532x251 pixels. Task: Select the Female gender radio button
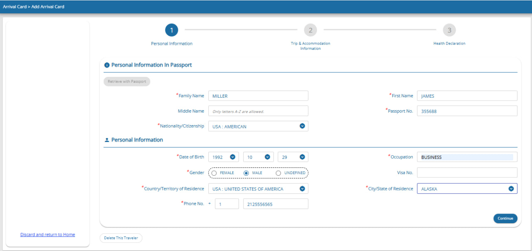click(214, 173)
